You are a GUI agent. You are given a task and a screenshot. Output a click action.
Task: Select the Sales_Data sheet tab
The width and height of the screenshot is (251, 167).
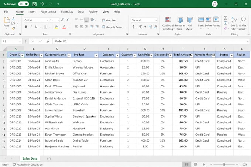pos(30,159)
